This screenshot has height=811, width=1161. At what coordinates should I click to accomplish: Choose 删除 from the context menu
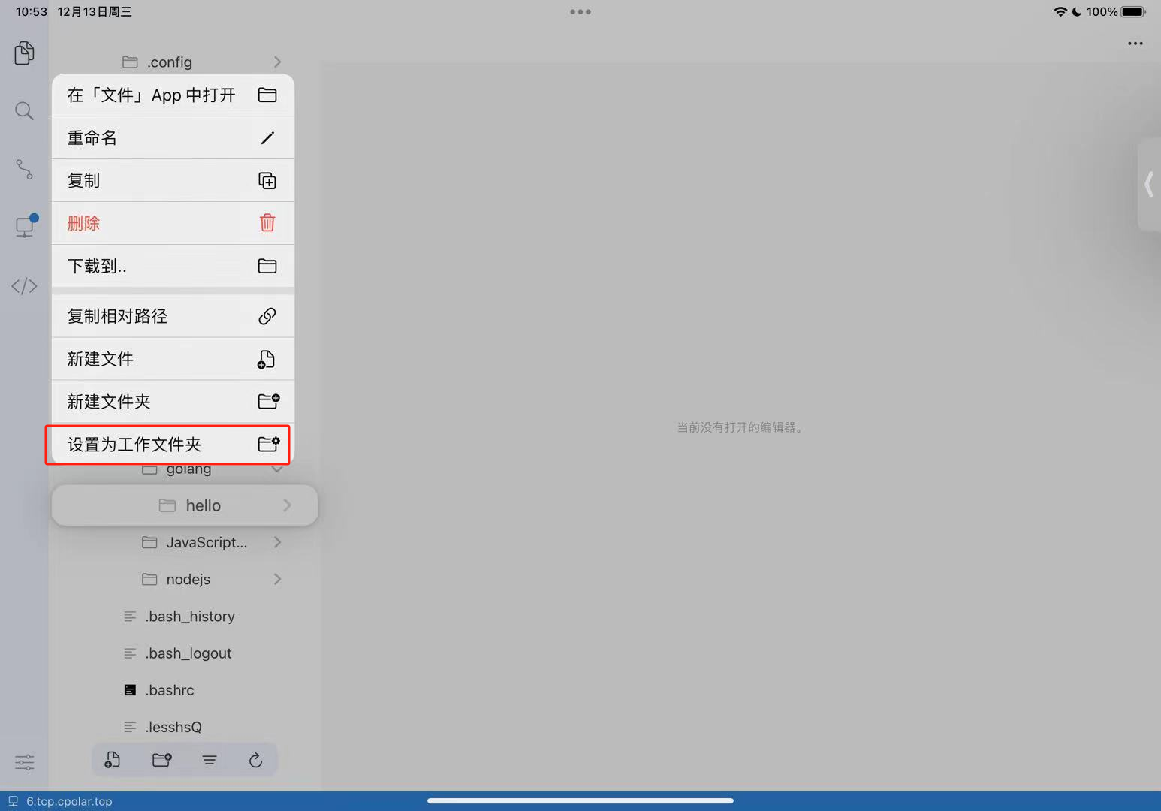tap(173, 223)
